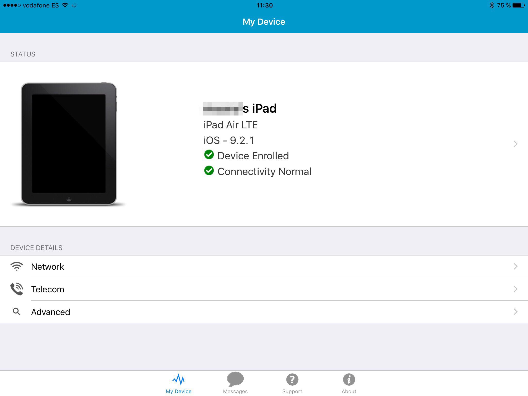The width and height of the screenshot is (528, 396).
Task: Tap the Connectivity Normal green checkmark
Action: point(209,170)
